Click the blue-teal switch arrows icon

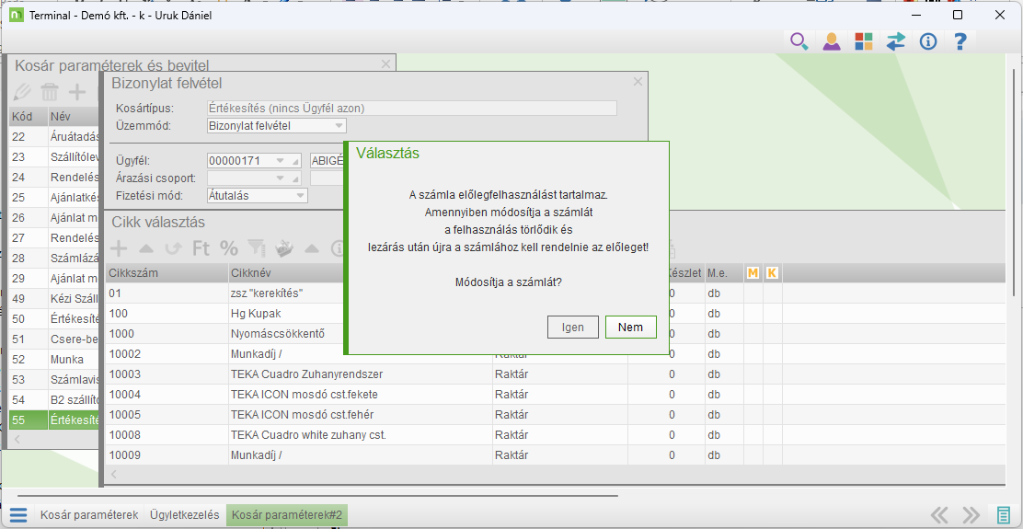pos(896,41)
